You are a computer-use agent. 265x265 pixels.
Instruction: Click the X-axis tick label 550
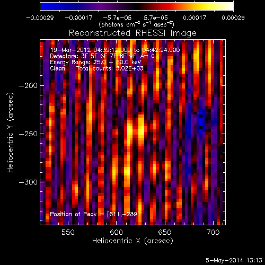(68, 232)
